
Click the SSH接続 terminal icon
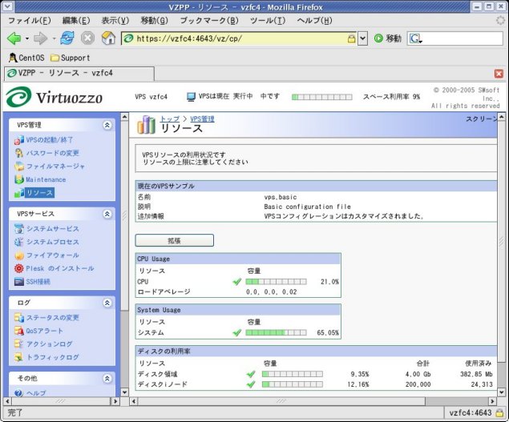pyautogui.click(x=19, y=282)
